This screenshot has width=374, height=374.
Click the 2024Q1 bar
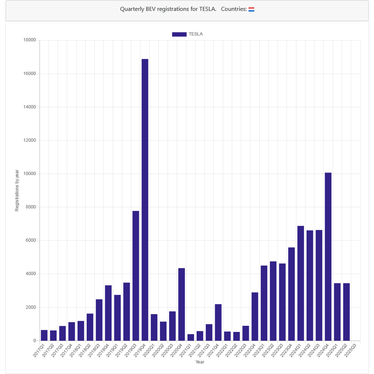[x=301, y=283]
